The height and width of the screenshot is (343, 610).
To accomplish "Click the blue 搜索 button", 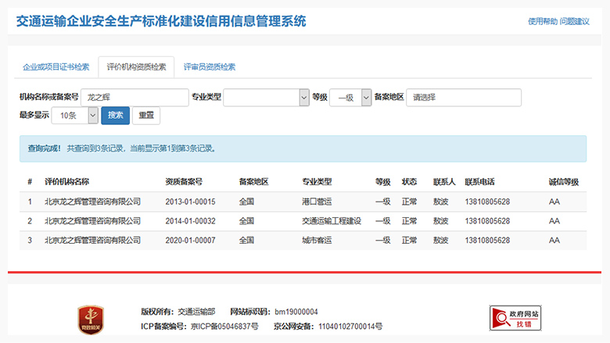I will 115,116.
